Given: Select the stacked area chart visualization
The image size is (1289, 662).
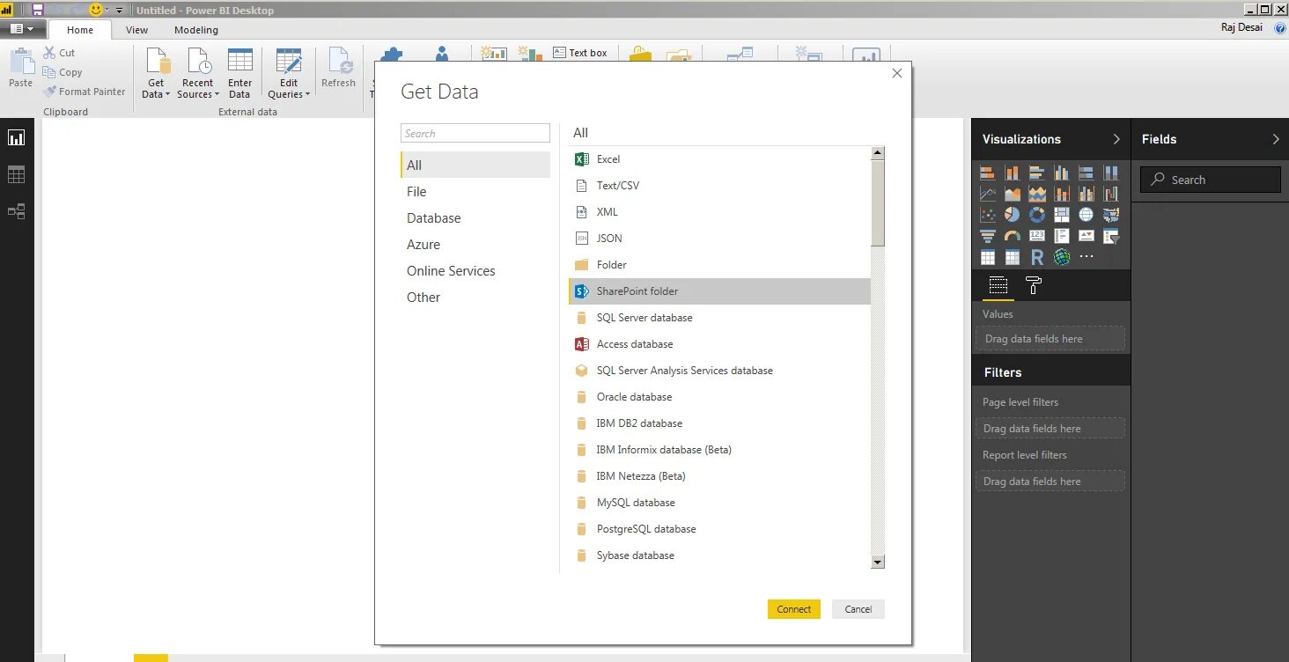Looking at the screenshot, I should coord(1037,194).
